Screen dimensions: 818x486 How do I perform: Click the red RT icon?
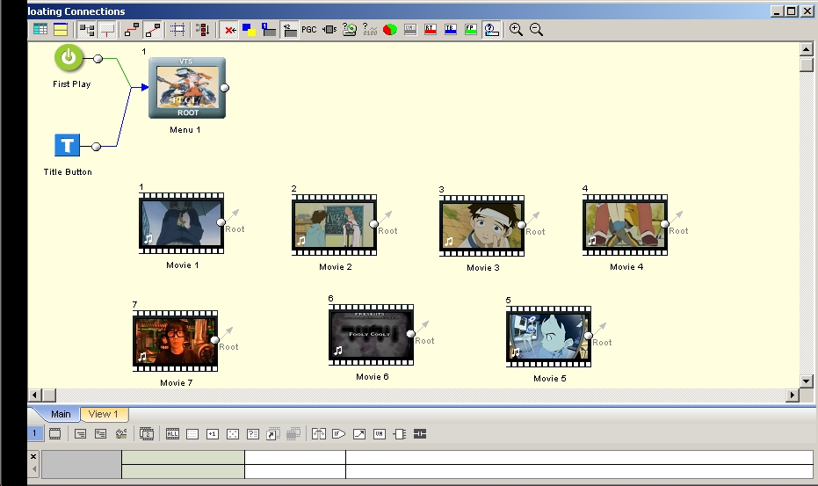coord(431,30)
